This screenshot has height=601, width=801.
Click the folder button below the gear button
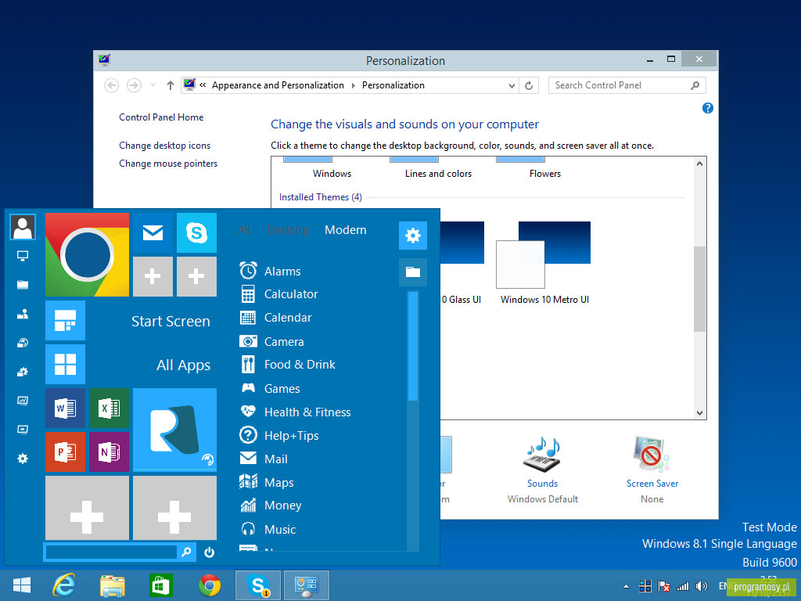[413, 272]
